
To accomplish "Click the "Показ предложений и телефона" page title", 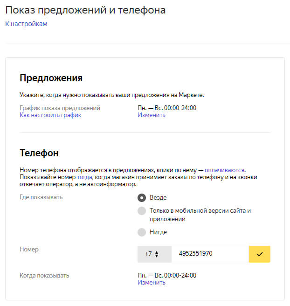I will coord(85,10).
